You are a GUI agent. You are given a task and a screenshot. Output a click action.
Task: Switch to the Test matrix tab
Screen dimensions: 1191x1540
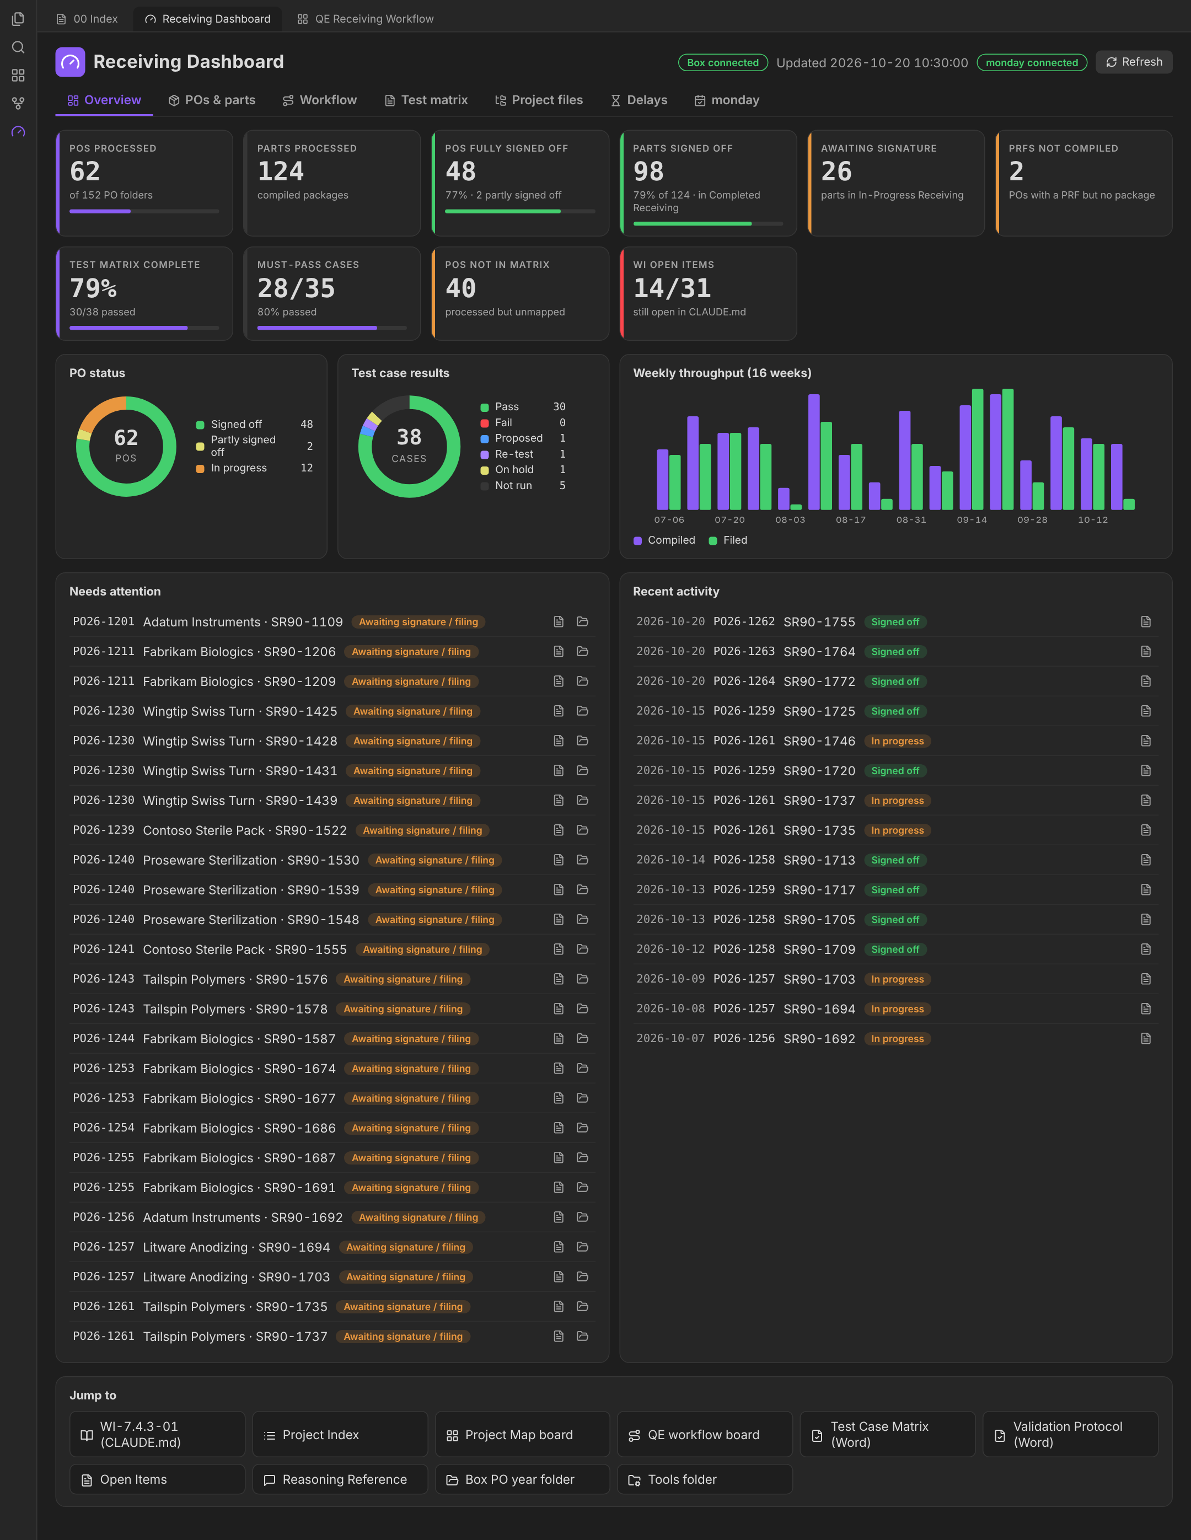click(427, 100)
